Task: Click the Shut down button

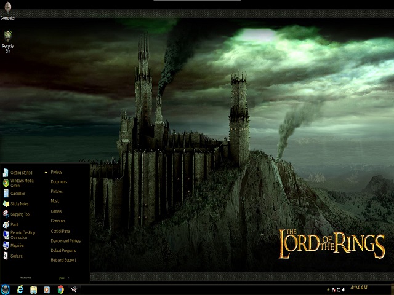Action: (x=62, y=278)
